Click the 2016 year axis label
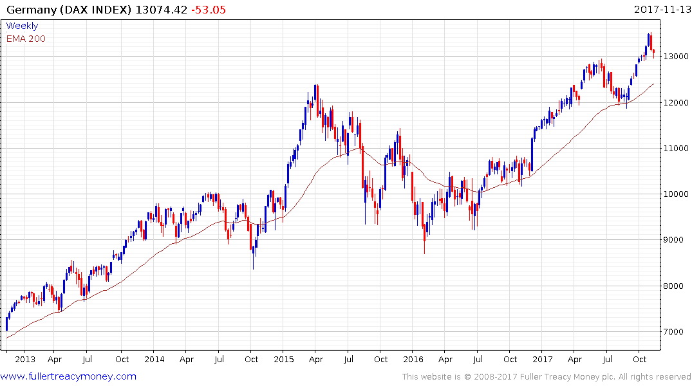The width and height of the screenshot is (692, 386). click(x=413, y=359)
